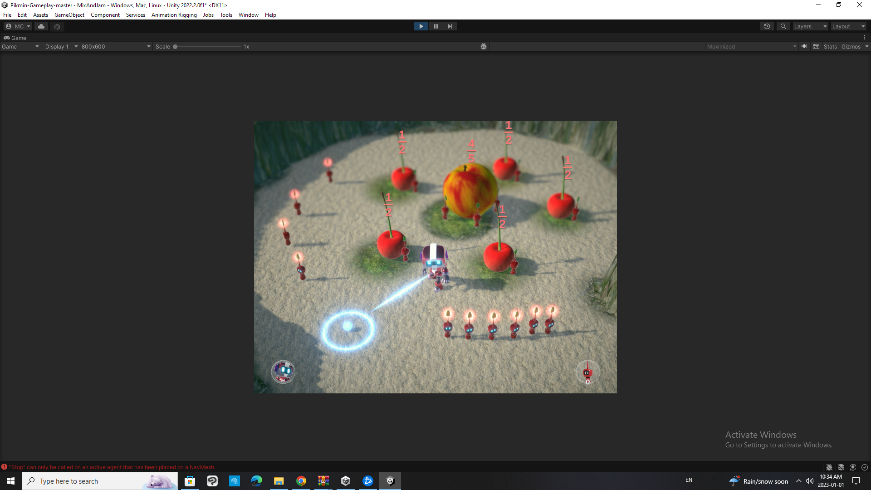Image resolution: width=871 pixels, height=490 pixels.
Task: Open the GameObject menu
Action: point(69,15)
